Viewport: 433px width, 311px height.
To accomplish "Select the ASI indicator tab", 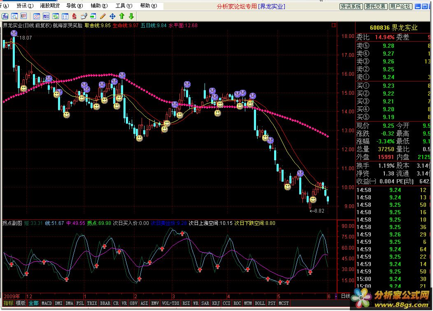I will pos(144,303).
